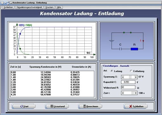Image resolution: width=162 pixels, height=115 pixels.
Task: Select table row with time 0,60
Action: [52, 72]
